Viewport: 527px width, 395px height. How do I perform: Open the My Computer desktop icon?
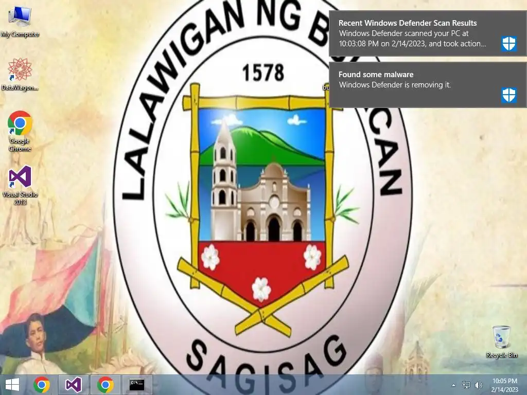(20, 22)
